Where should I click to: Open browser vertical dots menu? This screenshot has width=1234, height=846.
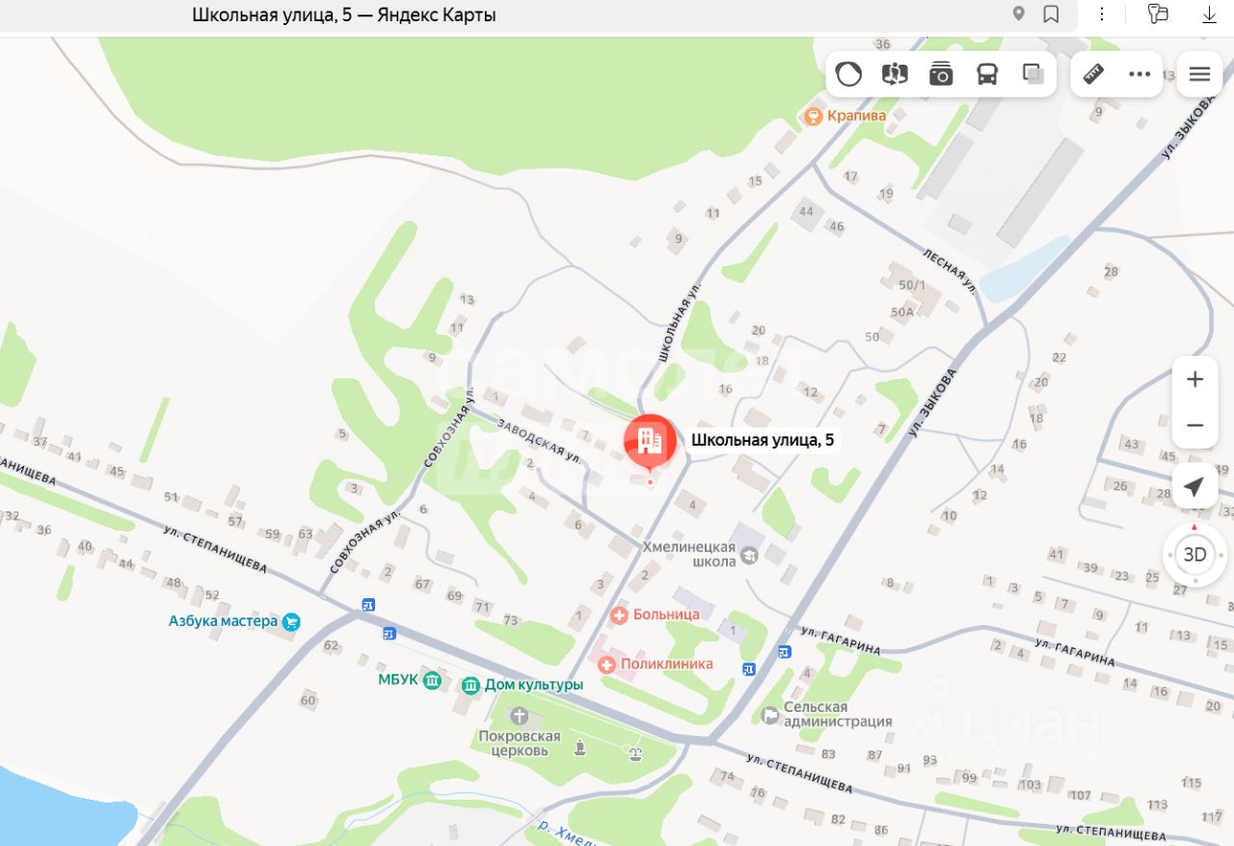[1103, 14]
